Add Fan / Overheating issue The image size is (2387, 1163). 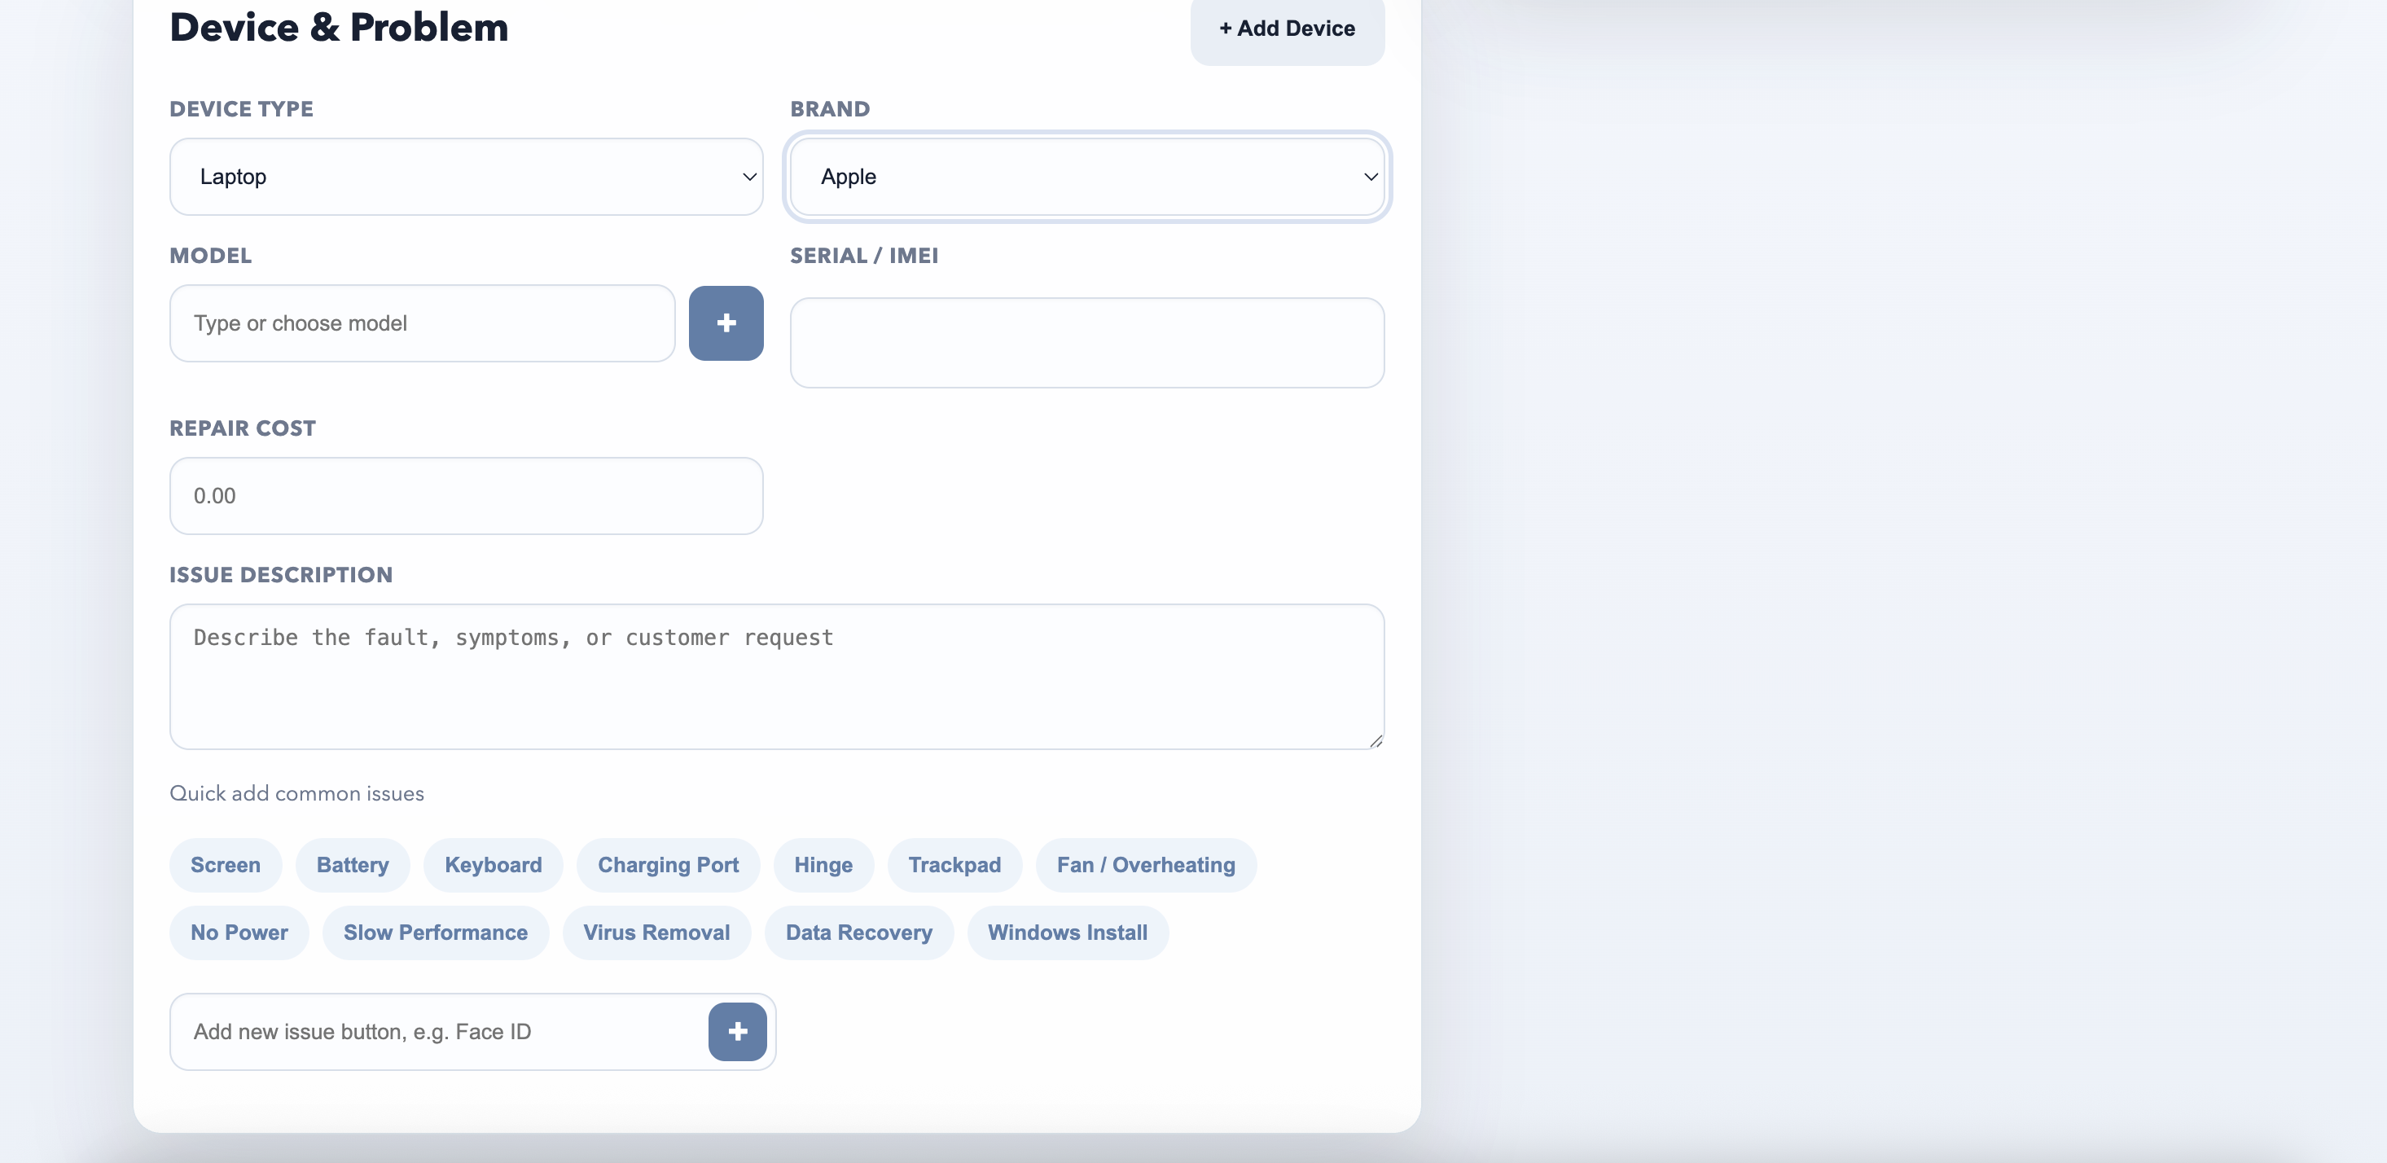[x=1145, y=863]
